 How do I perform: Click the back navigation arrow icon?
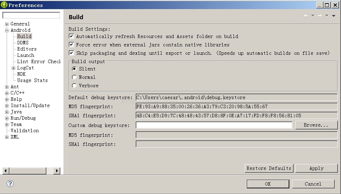point(306,16)
